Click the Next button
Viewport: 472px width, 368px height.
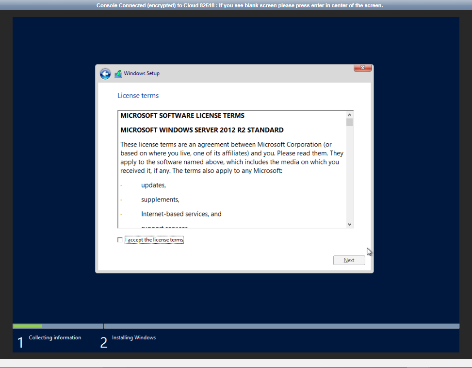click(x=349, y=260)
